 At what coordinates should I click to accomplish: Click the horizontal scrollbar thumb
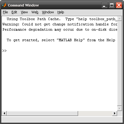tap(42, 113)
